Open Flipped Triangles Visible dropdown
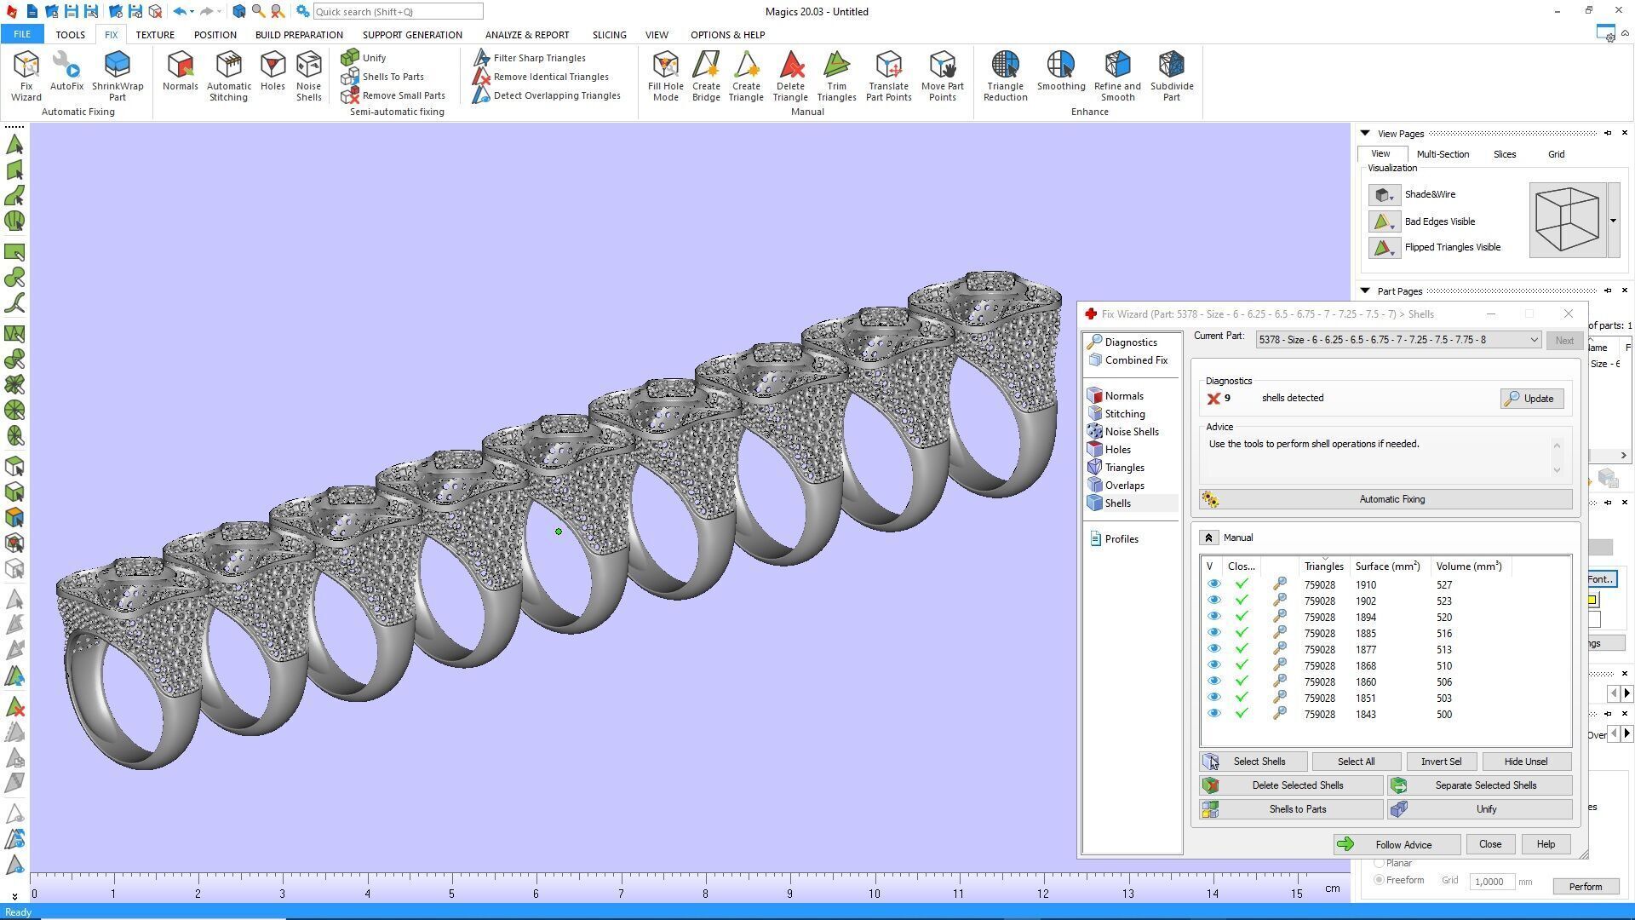The height and width of the screenshot is (920, 1635). 1384,248
